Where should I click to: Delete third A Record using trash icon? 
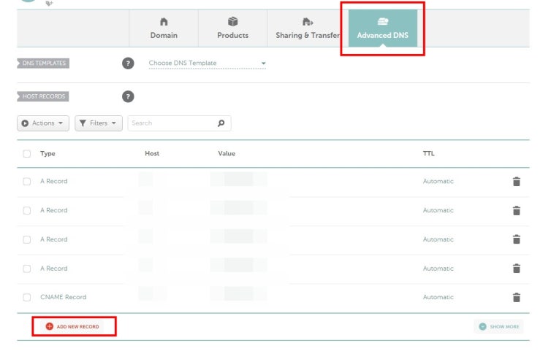(x=517, y=239)
